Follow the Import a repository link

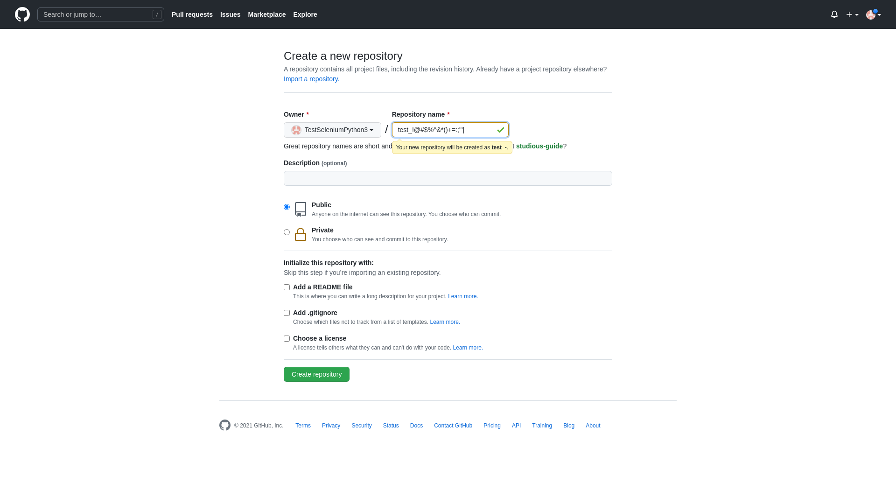coord(311,79)
